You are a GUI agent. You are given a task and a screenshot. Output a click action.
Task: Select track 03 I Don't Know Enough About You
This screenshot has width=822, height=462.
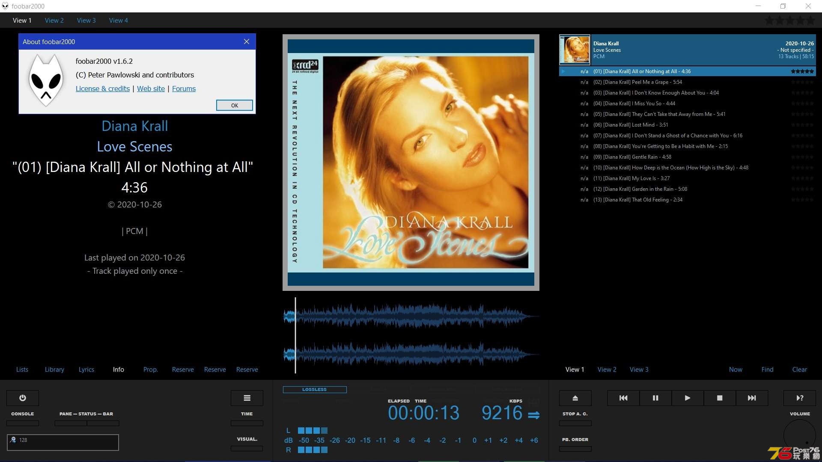click(688, 93)
